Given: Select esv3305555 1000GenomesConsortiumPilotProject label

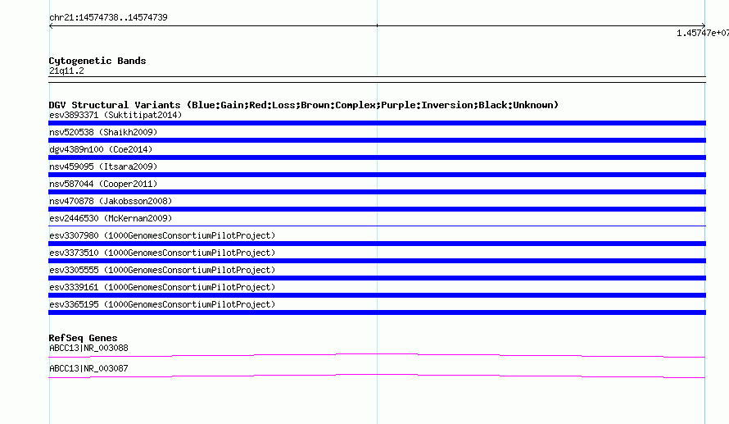Looking at the screenshot, I should click(162, 270).
